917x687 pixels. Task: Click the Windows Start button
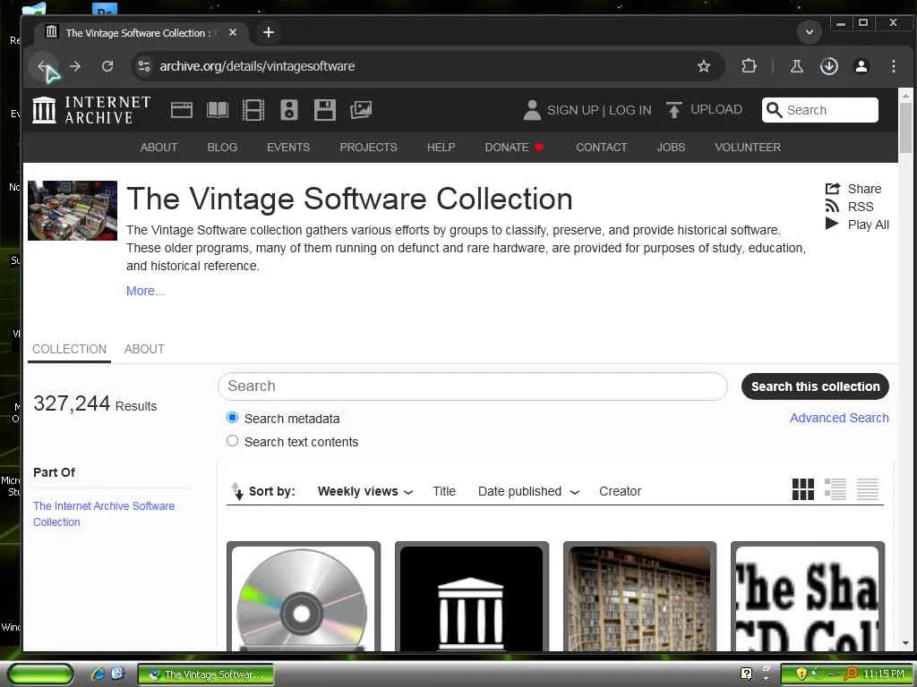pyautogui.click(x=41, y=674)
